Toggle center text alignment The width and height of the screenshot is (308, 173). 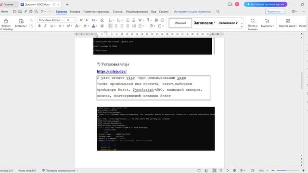pyautogui.click(x=116, y=26)
